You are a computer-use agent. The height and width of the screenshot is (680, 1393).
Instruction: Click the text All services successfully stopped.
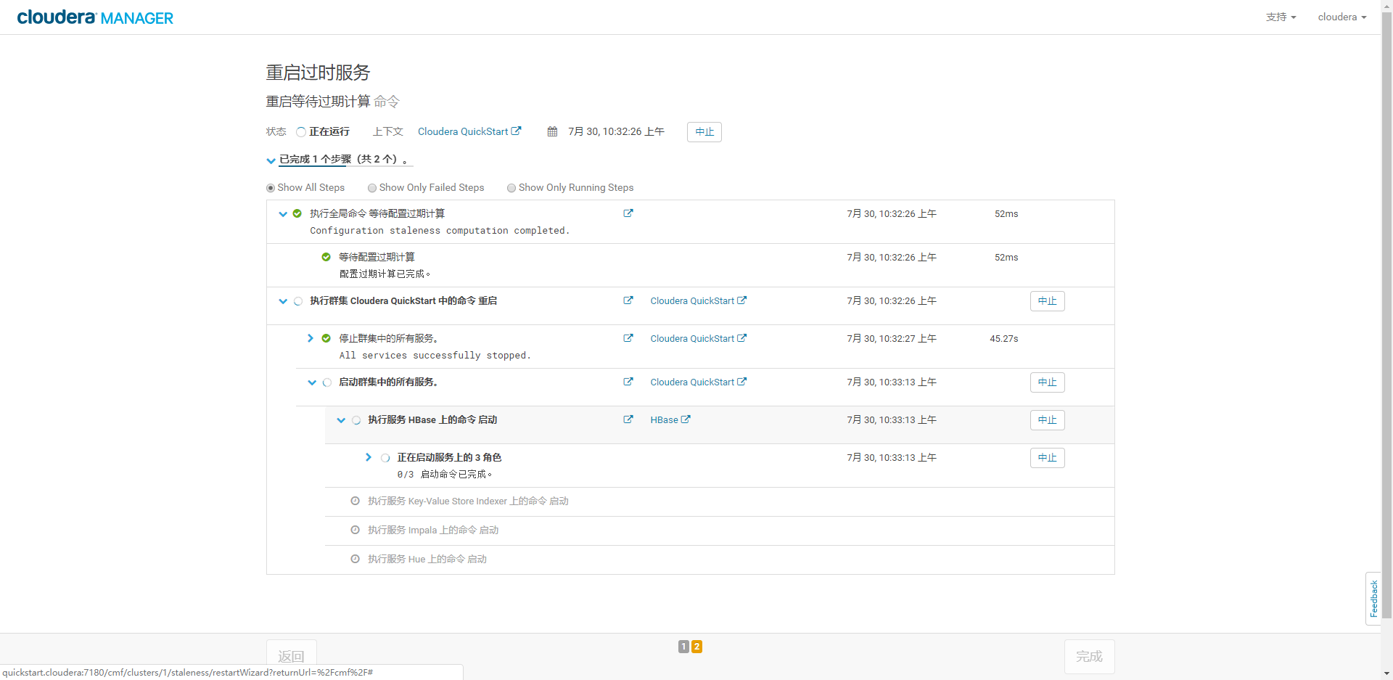pyautogui.click(x=435, y=356)
